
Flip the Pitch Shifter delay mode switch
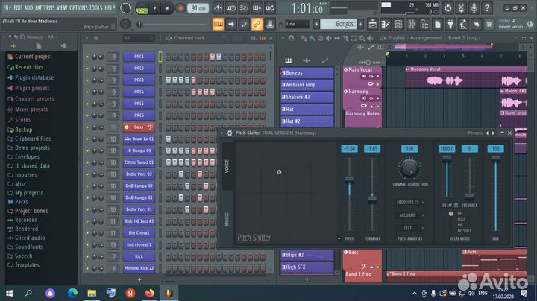(451, 221)
